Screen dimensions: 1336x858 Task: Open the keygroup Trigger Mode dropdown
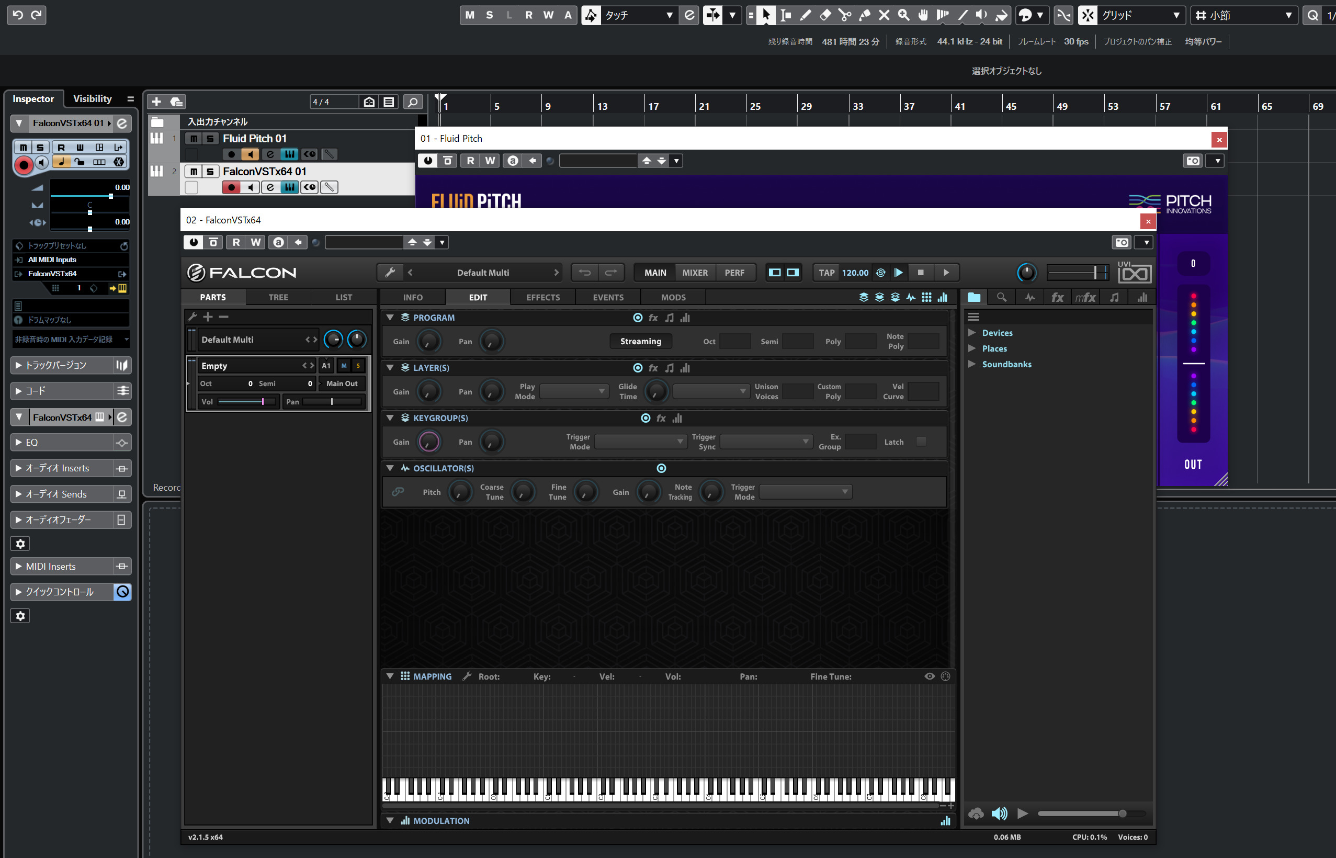(640, 442)
